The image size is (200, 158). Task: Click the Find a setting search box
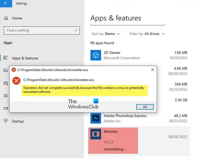coord(42,30)
